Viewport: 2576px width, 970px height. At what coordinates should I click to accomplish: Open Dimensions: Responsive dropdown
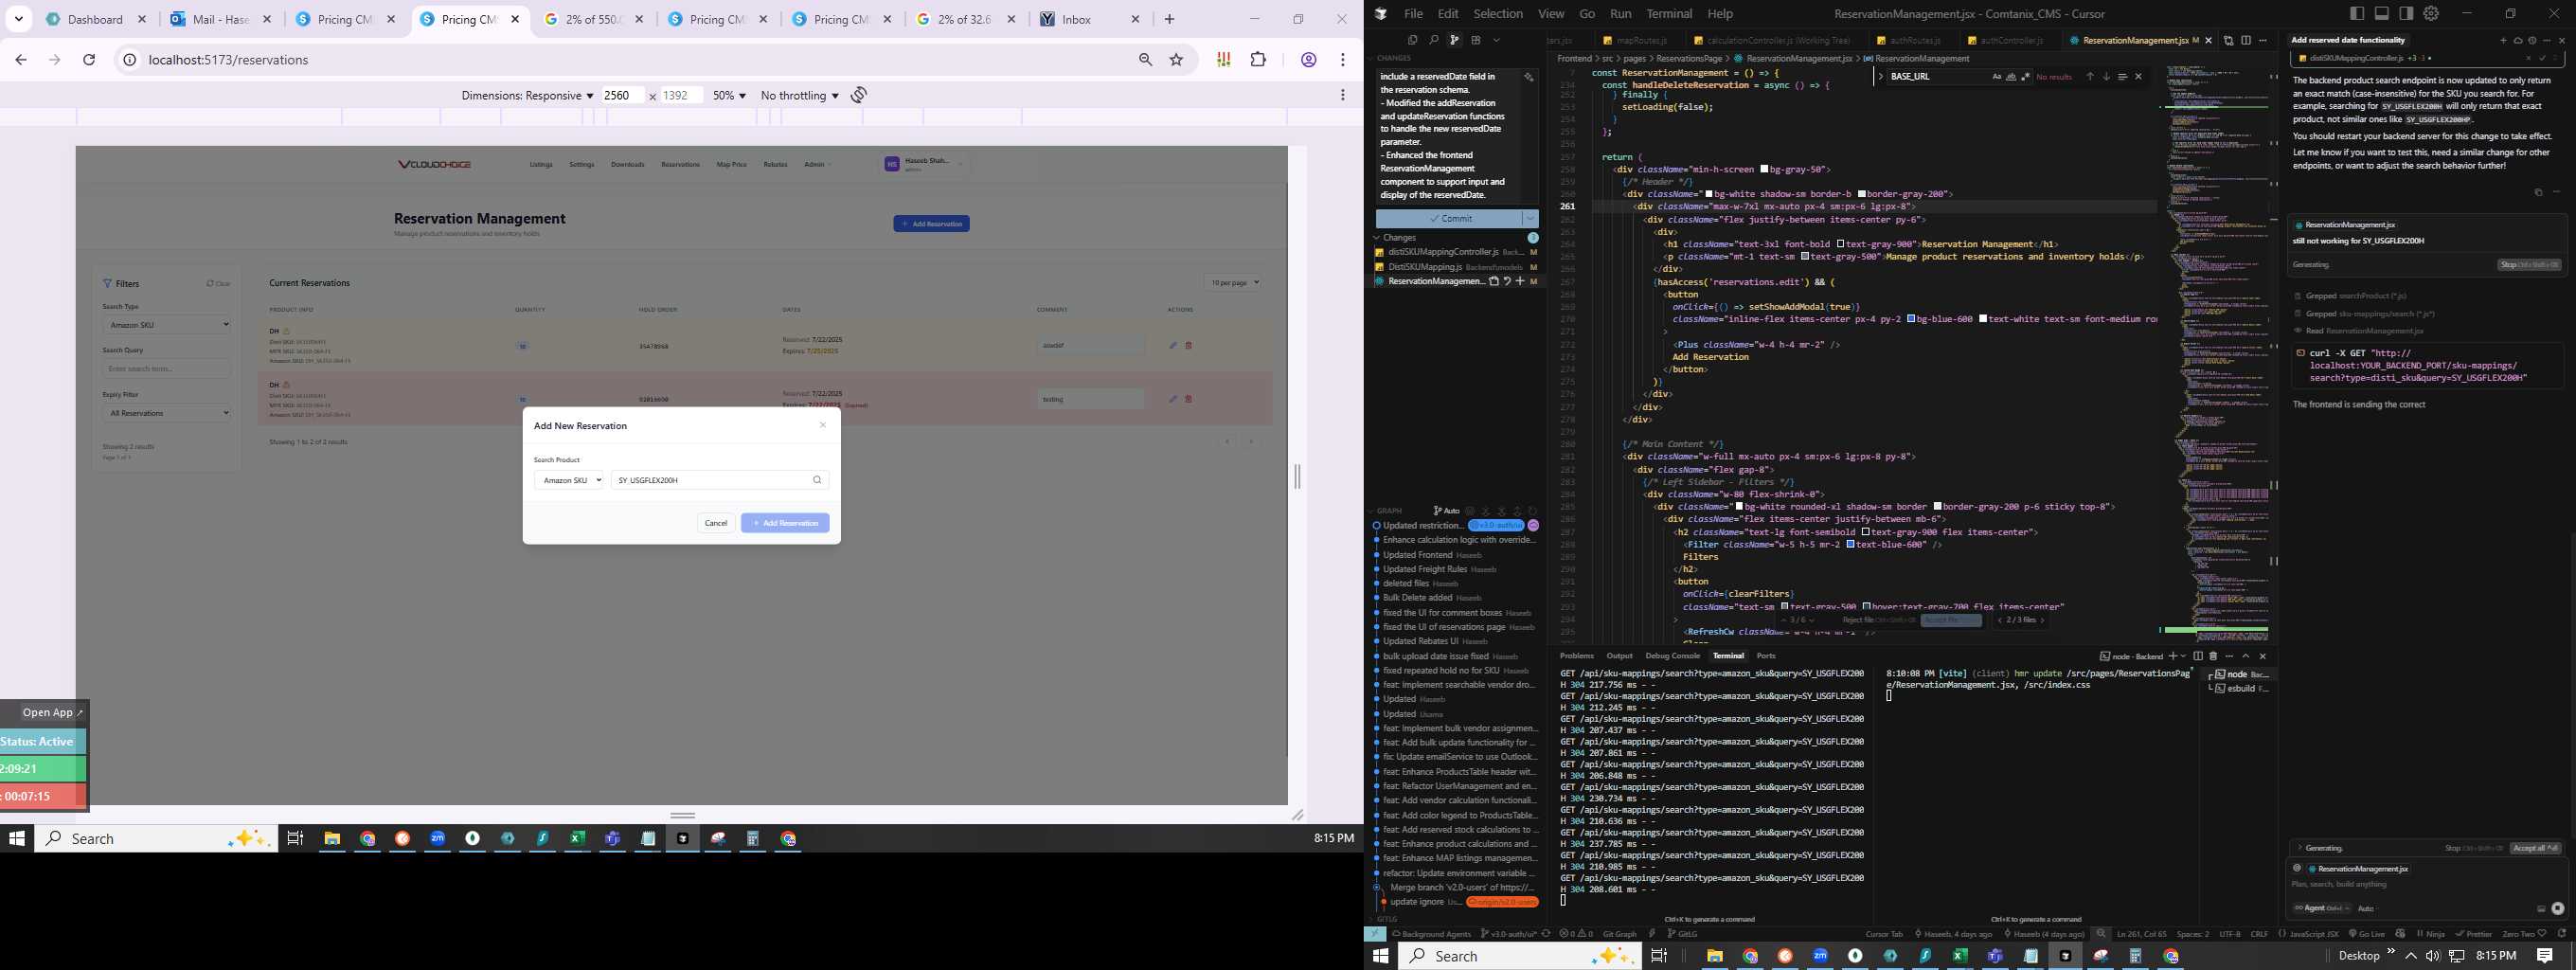[x=527, y=95]
